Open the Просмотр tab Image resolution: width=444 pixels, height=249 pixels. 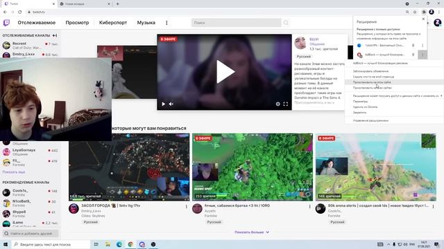pyautogui.click(x=77, y=23)
